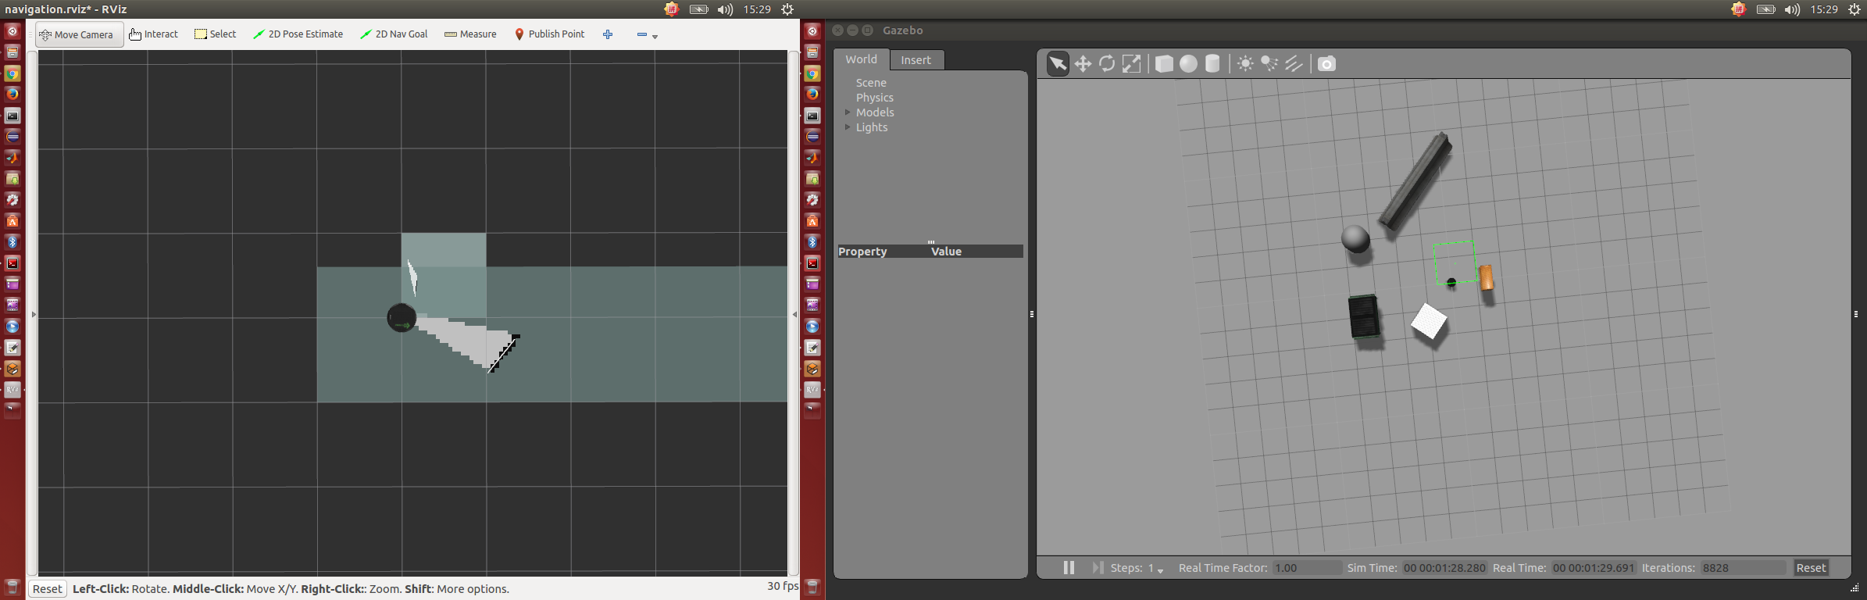
Task: Add a directional light to the scene
Action: coord(1294,63)
